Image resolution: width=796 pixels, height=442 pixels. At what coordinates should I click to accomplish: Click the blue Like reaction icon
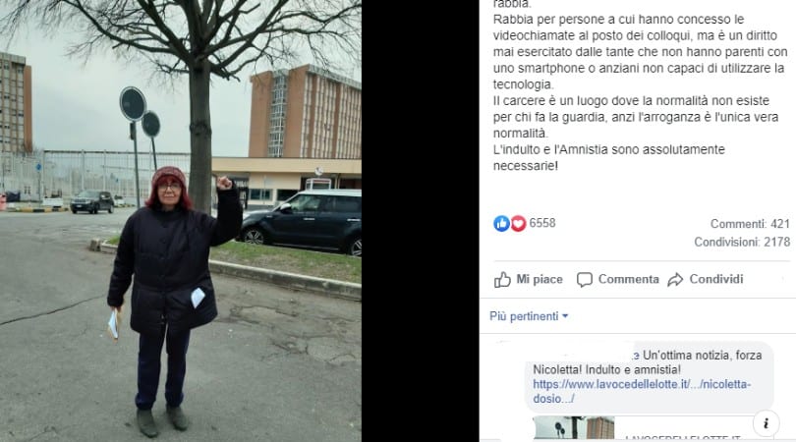point(501,223)
